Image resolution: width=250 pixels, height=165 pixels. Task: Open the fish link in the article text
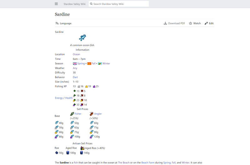point(76,162)
